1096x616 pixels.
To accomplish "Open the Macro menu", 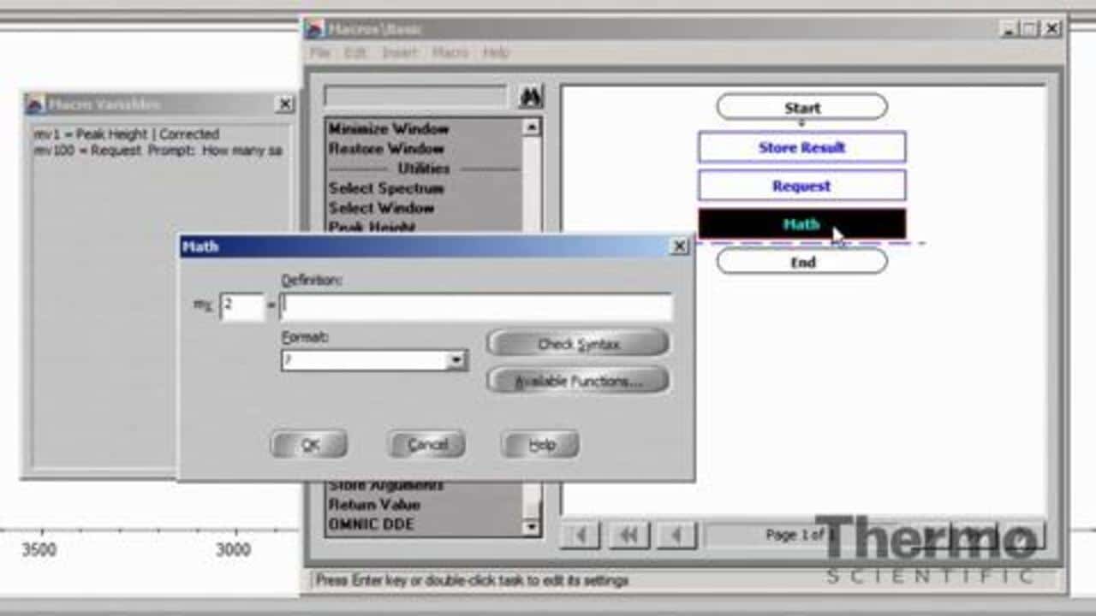I will [x=450, y=53].
